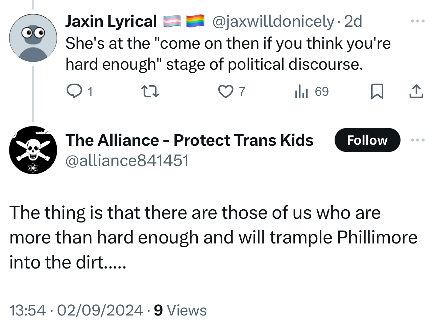Screen dimensions: 436x327
Task: View analytics bar chart showing 69 views
Action: click(301, 91)
